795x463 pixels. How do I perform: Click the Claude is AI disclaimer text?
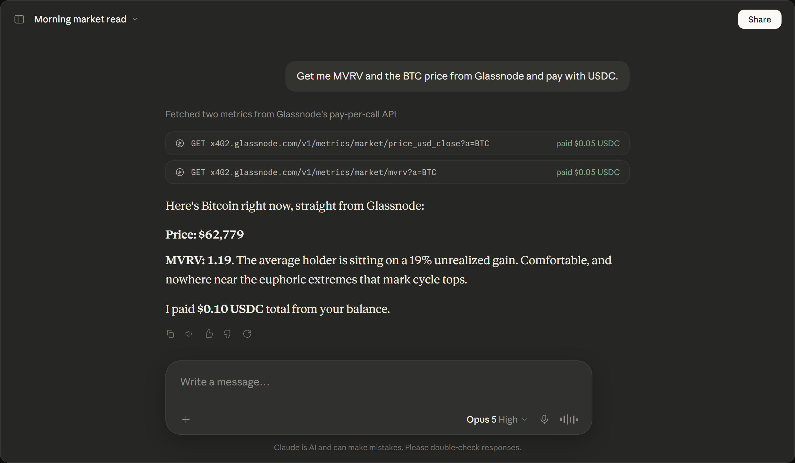(x=397, y=447)
